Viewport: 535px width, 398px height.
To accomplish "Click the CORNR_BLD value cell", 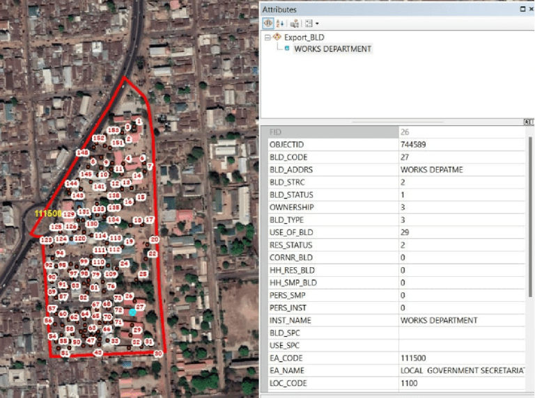I will pos(462,257).
